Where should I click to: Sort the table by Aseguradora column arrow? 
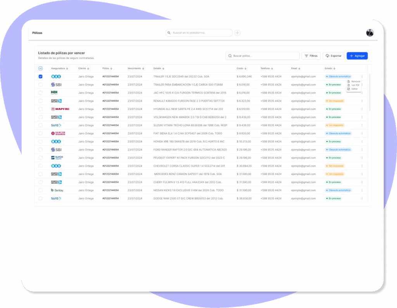pos(67,68)
